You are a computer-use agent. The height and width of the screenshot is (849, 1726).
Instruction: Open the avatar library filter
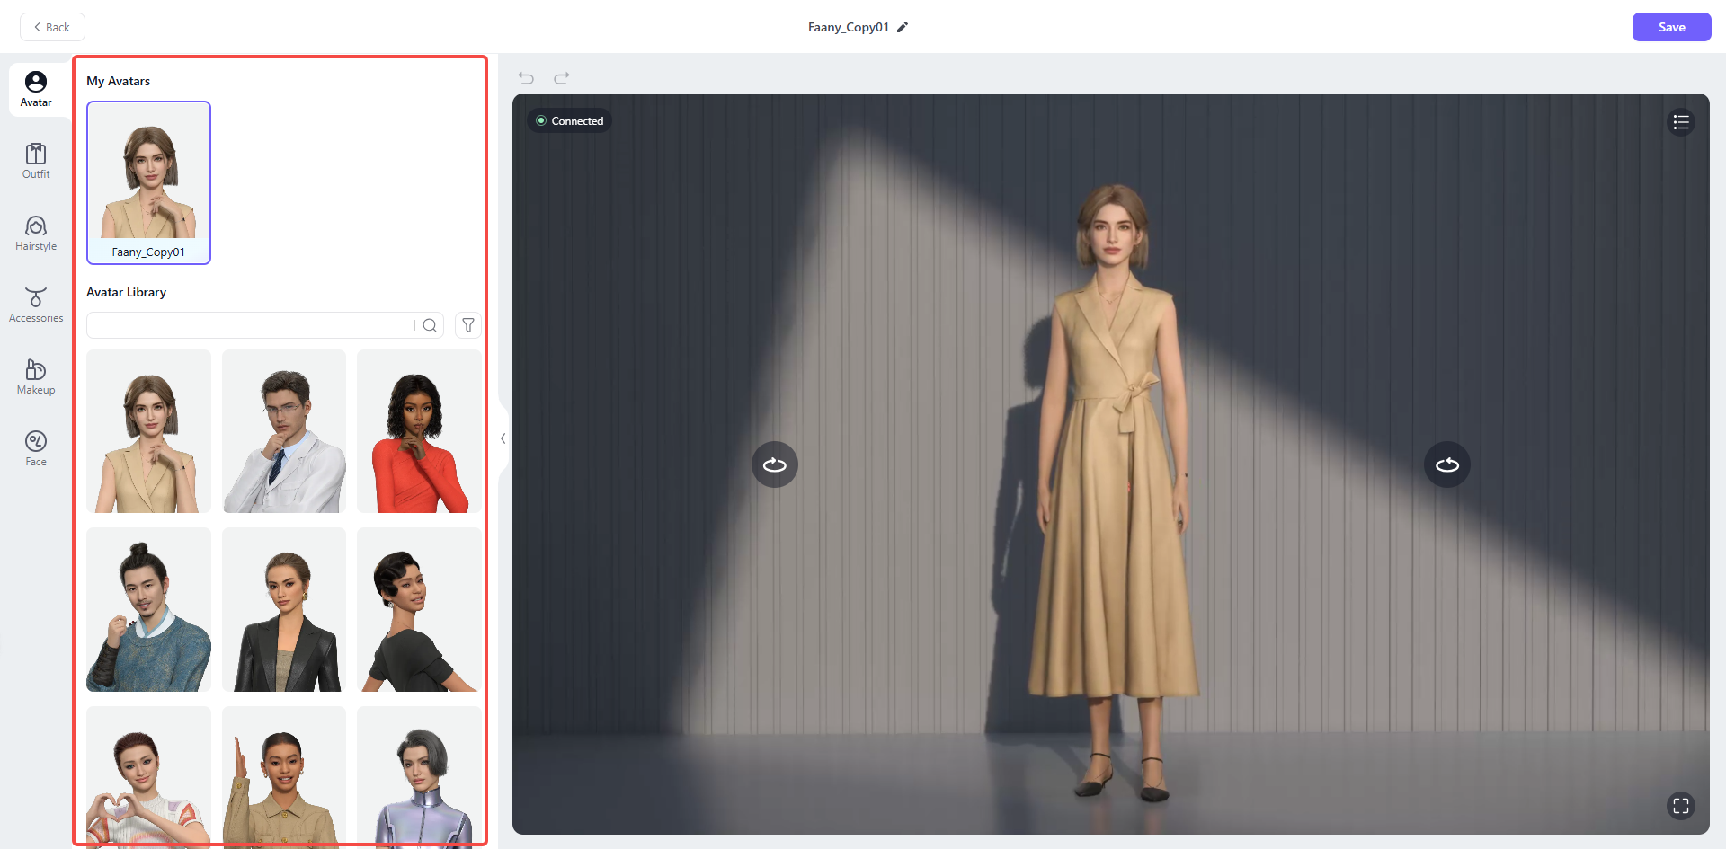pos(468,325)
